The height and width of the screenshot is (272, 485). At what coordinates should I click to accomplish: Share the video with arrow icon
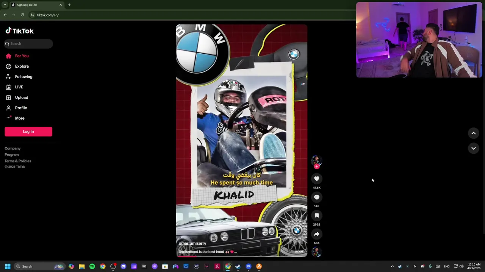pyautogui.click(x=317, y=234)
